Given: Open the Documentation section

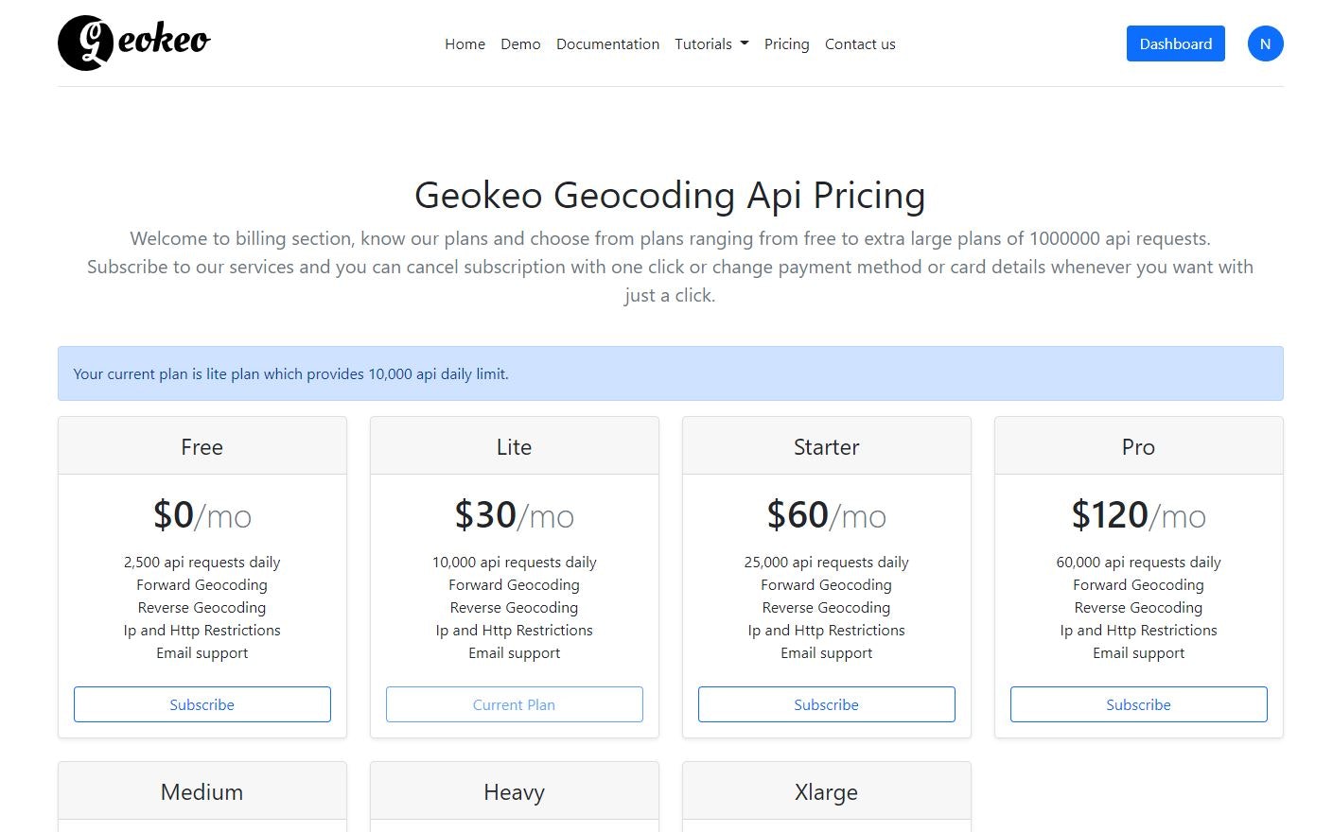Looking at the screenshot, I should tap(607, 44).
